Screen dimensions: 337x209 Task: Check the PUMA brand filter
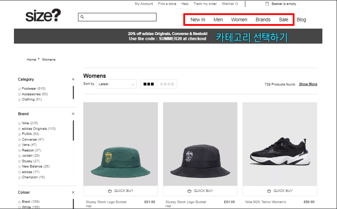coord(19,134)
